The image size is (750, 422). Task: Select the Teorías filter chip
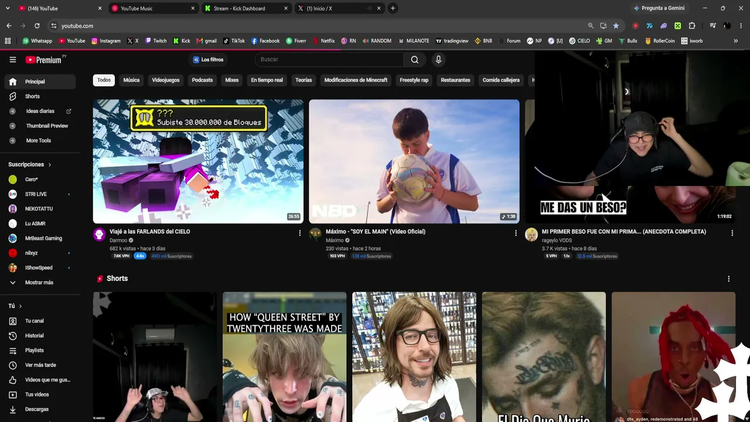click(x=304, y=80)
